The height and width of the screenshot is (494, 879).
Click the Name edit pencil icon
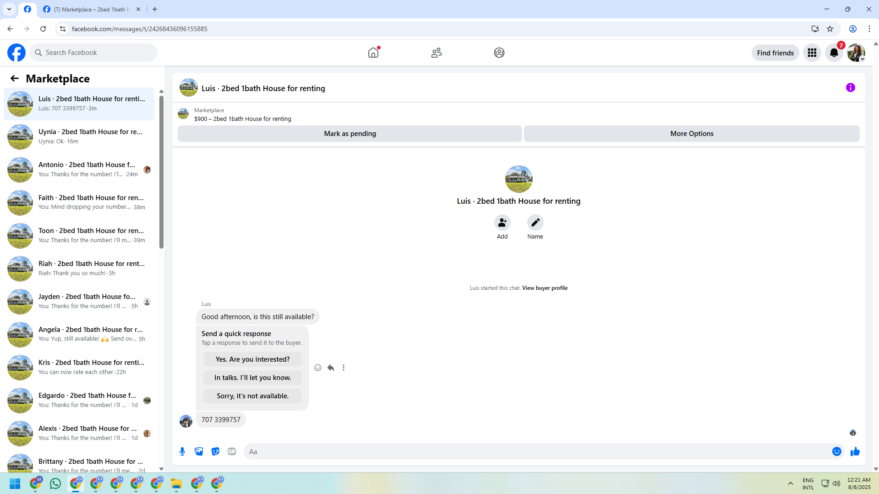[535, 223]
